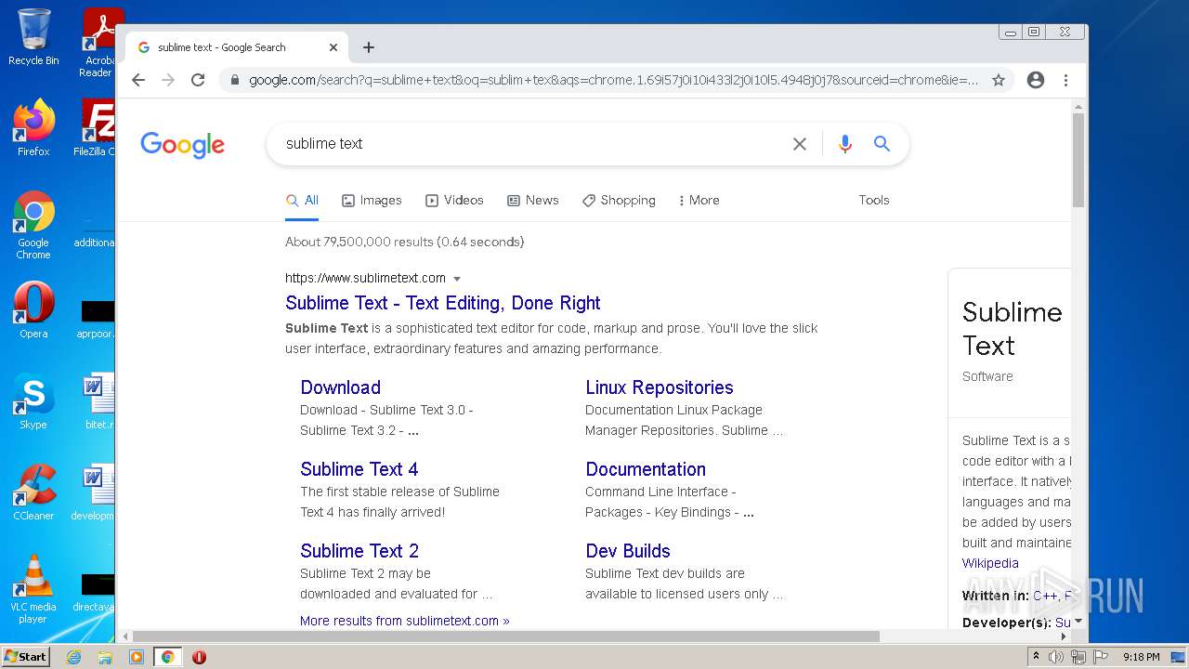Open the Download sitelink
1189x669 pixels.
point(341,387)
